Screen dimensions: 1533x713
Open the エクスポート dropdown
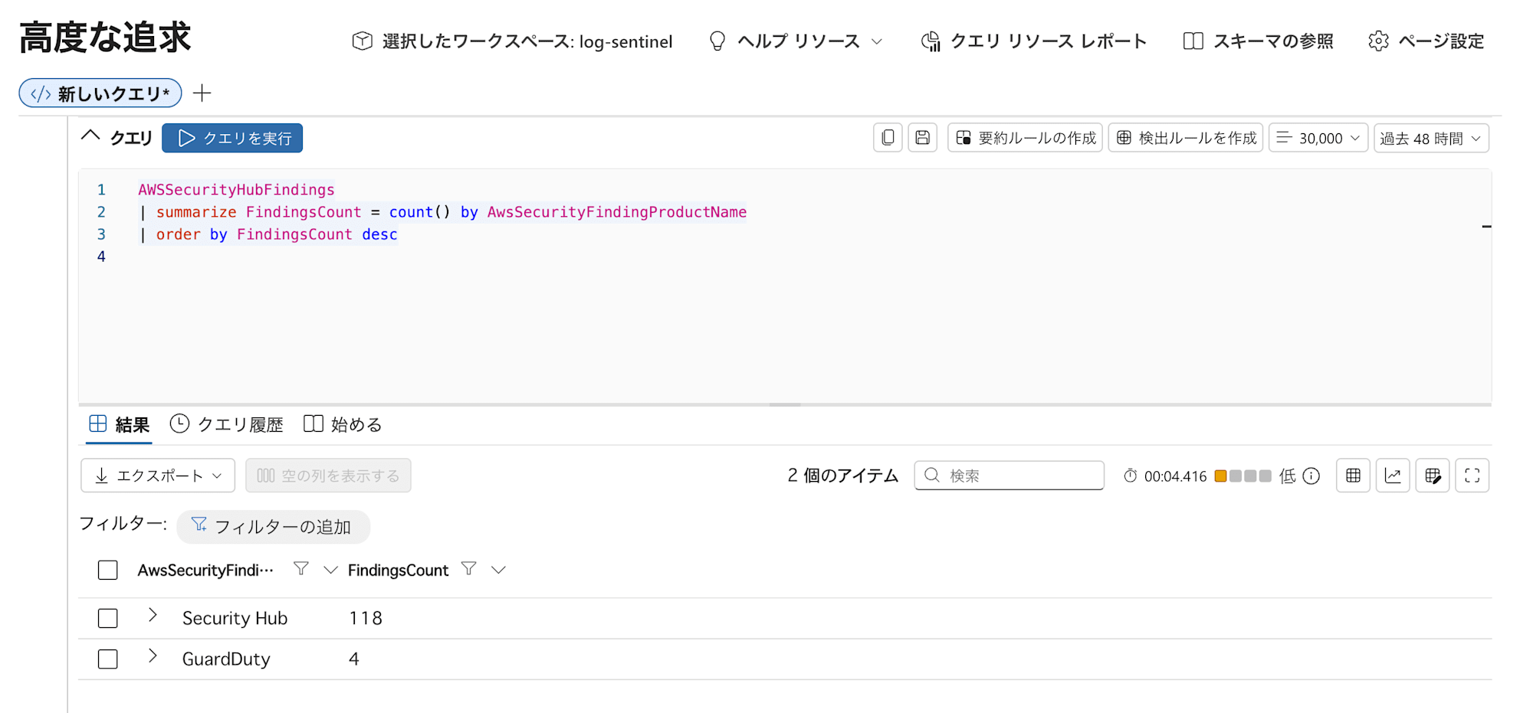(x=158, y=476)
